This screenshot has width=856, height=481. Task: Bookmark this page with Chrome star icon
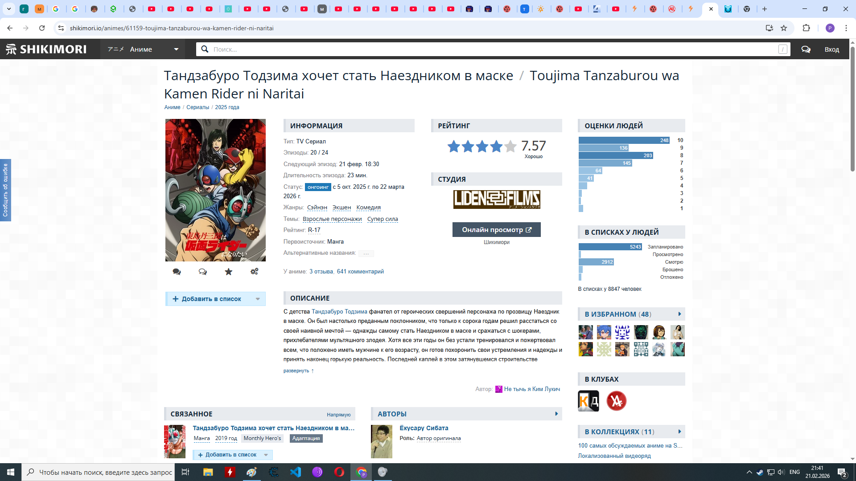pyautogui.click(x=784, y=28)
